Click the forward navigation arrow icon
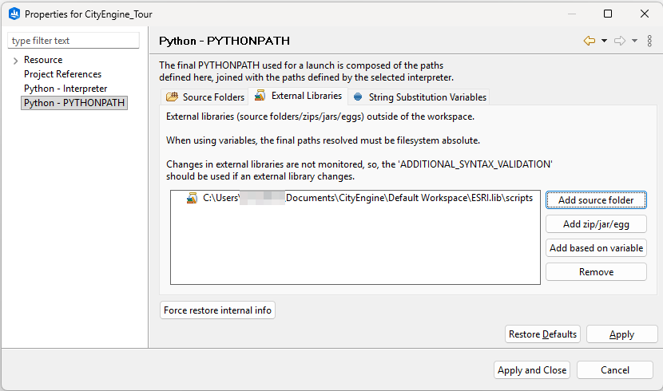 pyautogui.click(x=619, y=41)
